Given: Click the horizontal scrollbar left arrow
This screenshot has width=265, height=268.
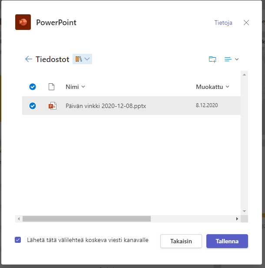Looking at the screenshot, I should 19,219.
